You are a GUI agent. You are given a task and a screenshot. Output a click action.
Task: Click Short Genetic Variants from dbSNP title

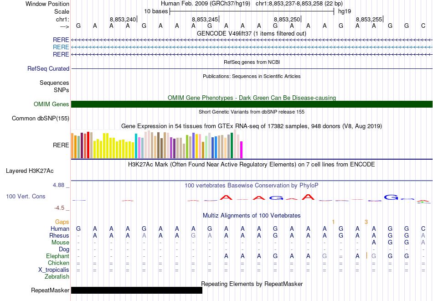[x=252, y=112]
